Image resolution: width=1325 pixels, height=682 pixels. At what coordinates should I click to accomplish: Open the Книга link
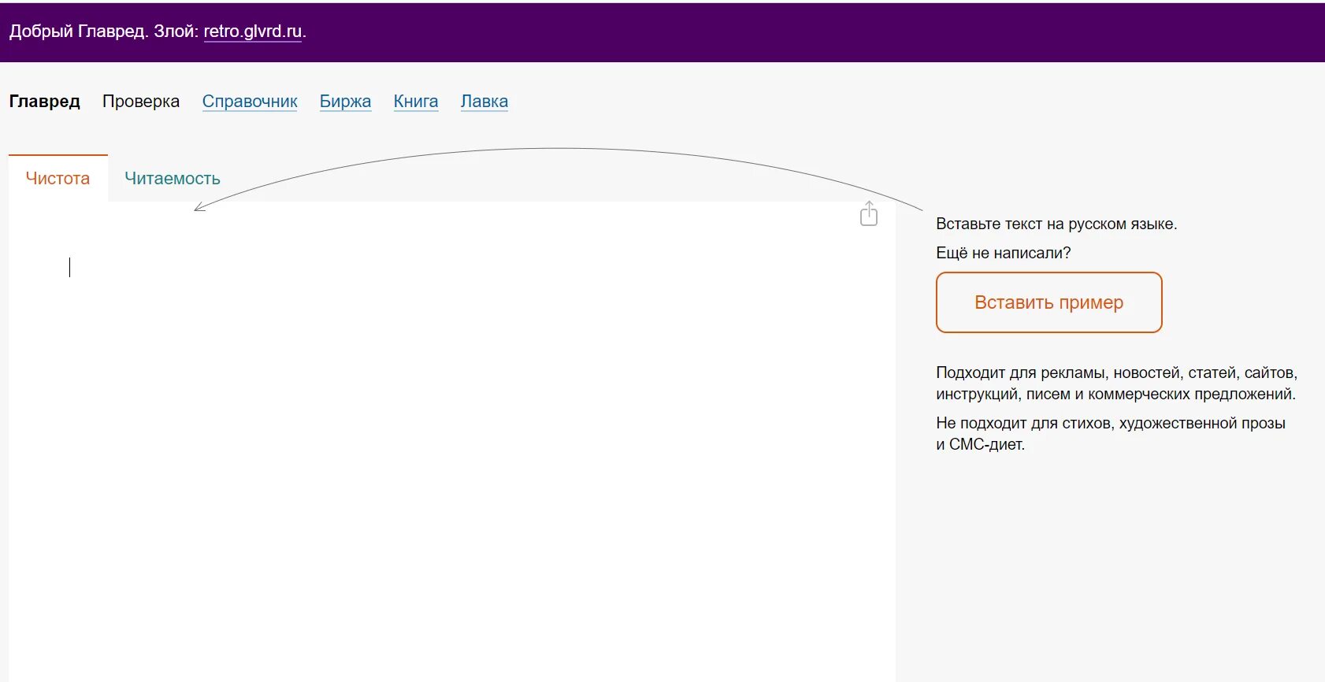(x=416, y=102)
